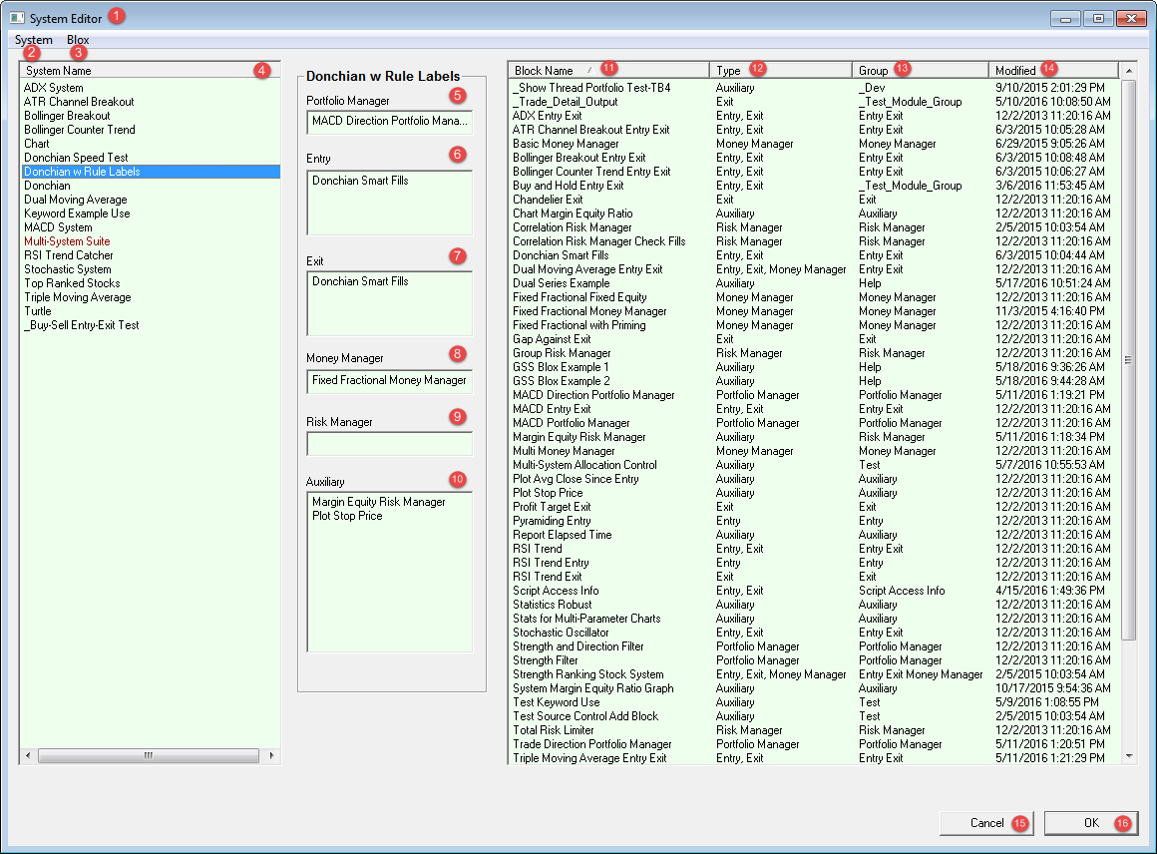Viewport: 1157px width, 854px height.
Task: Select Pyramiding Entry block
Action: tap(815, 521)
